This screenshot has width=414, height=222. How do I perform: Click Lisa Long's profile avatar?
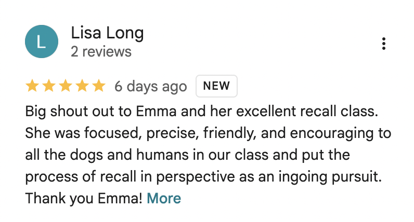42,41
